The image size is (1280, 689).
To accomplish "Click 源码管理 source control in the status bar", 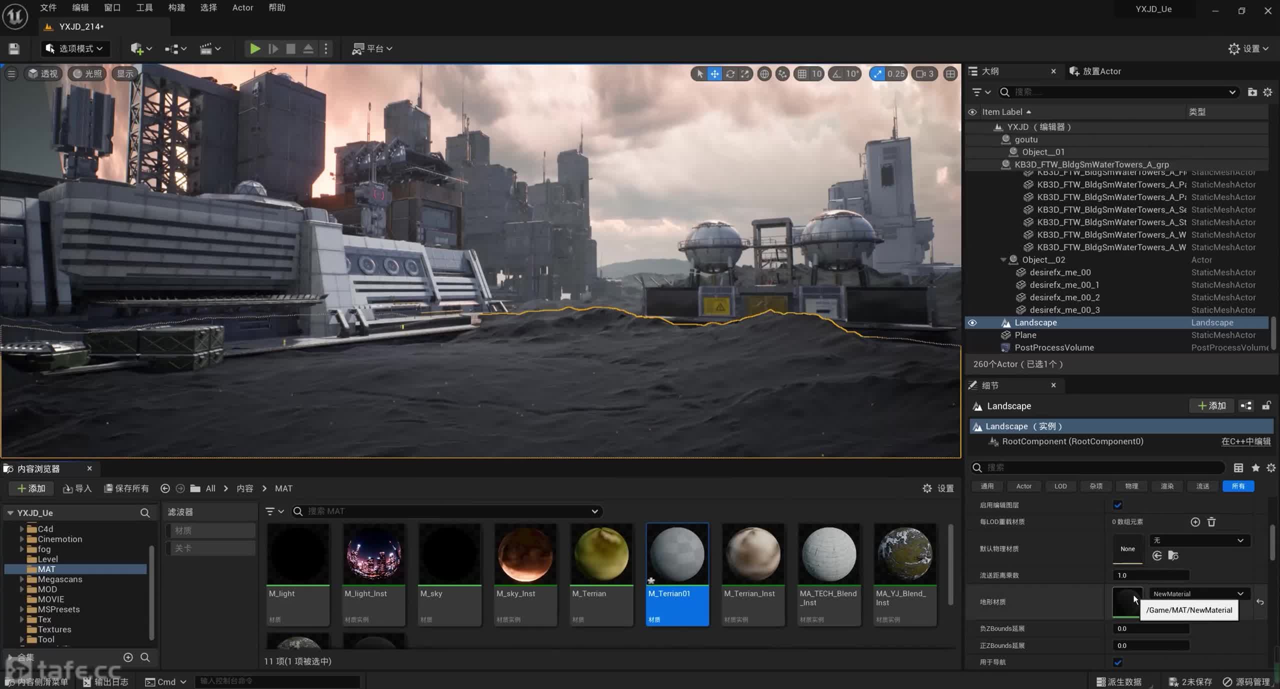I will click(1246, 682).
